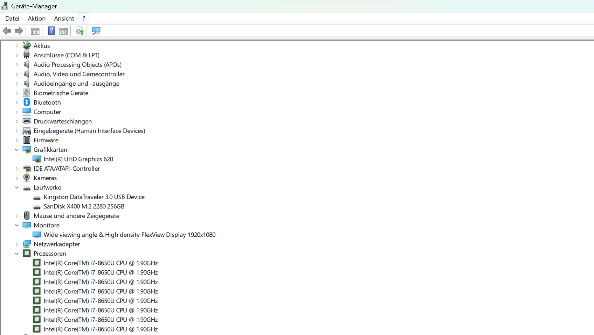Open the ? help menu
Screen dimensions: 594x335
point(84,19)
